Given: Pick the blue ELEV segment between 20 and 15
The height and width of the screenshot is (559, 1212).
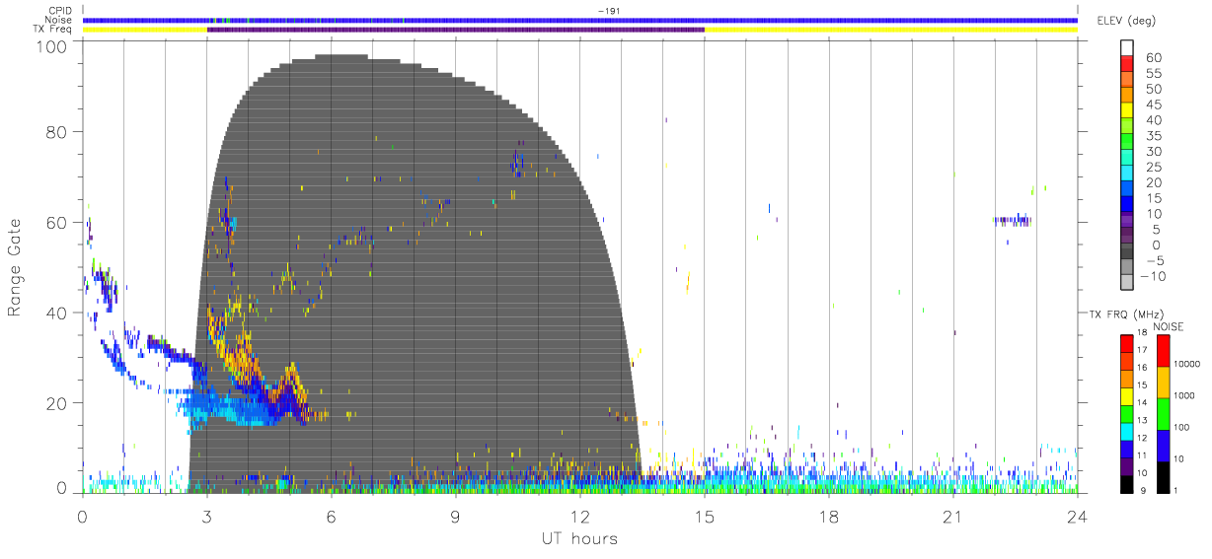Looking at the screenshot, I should click(x=1128, y=190).
